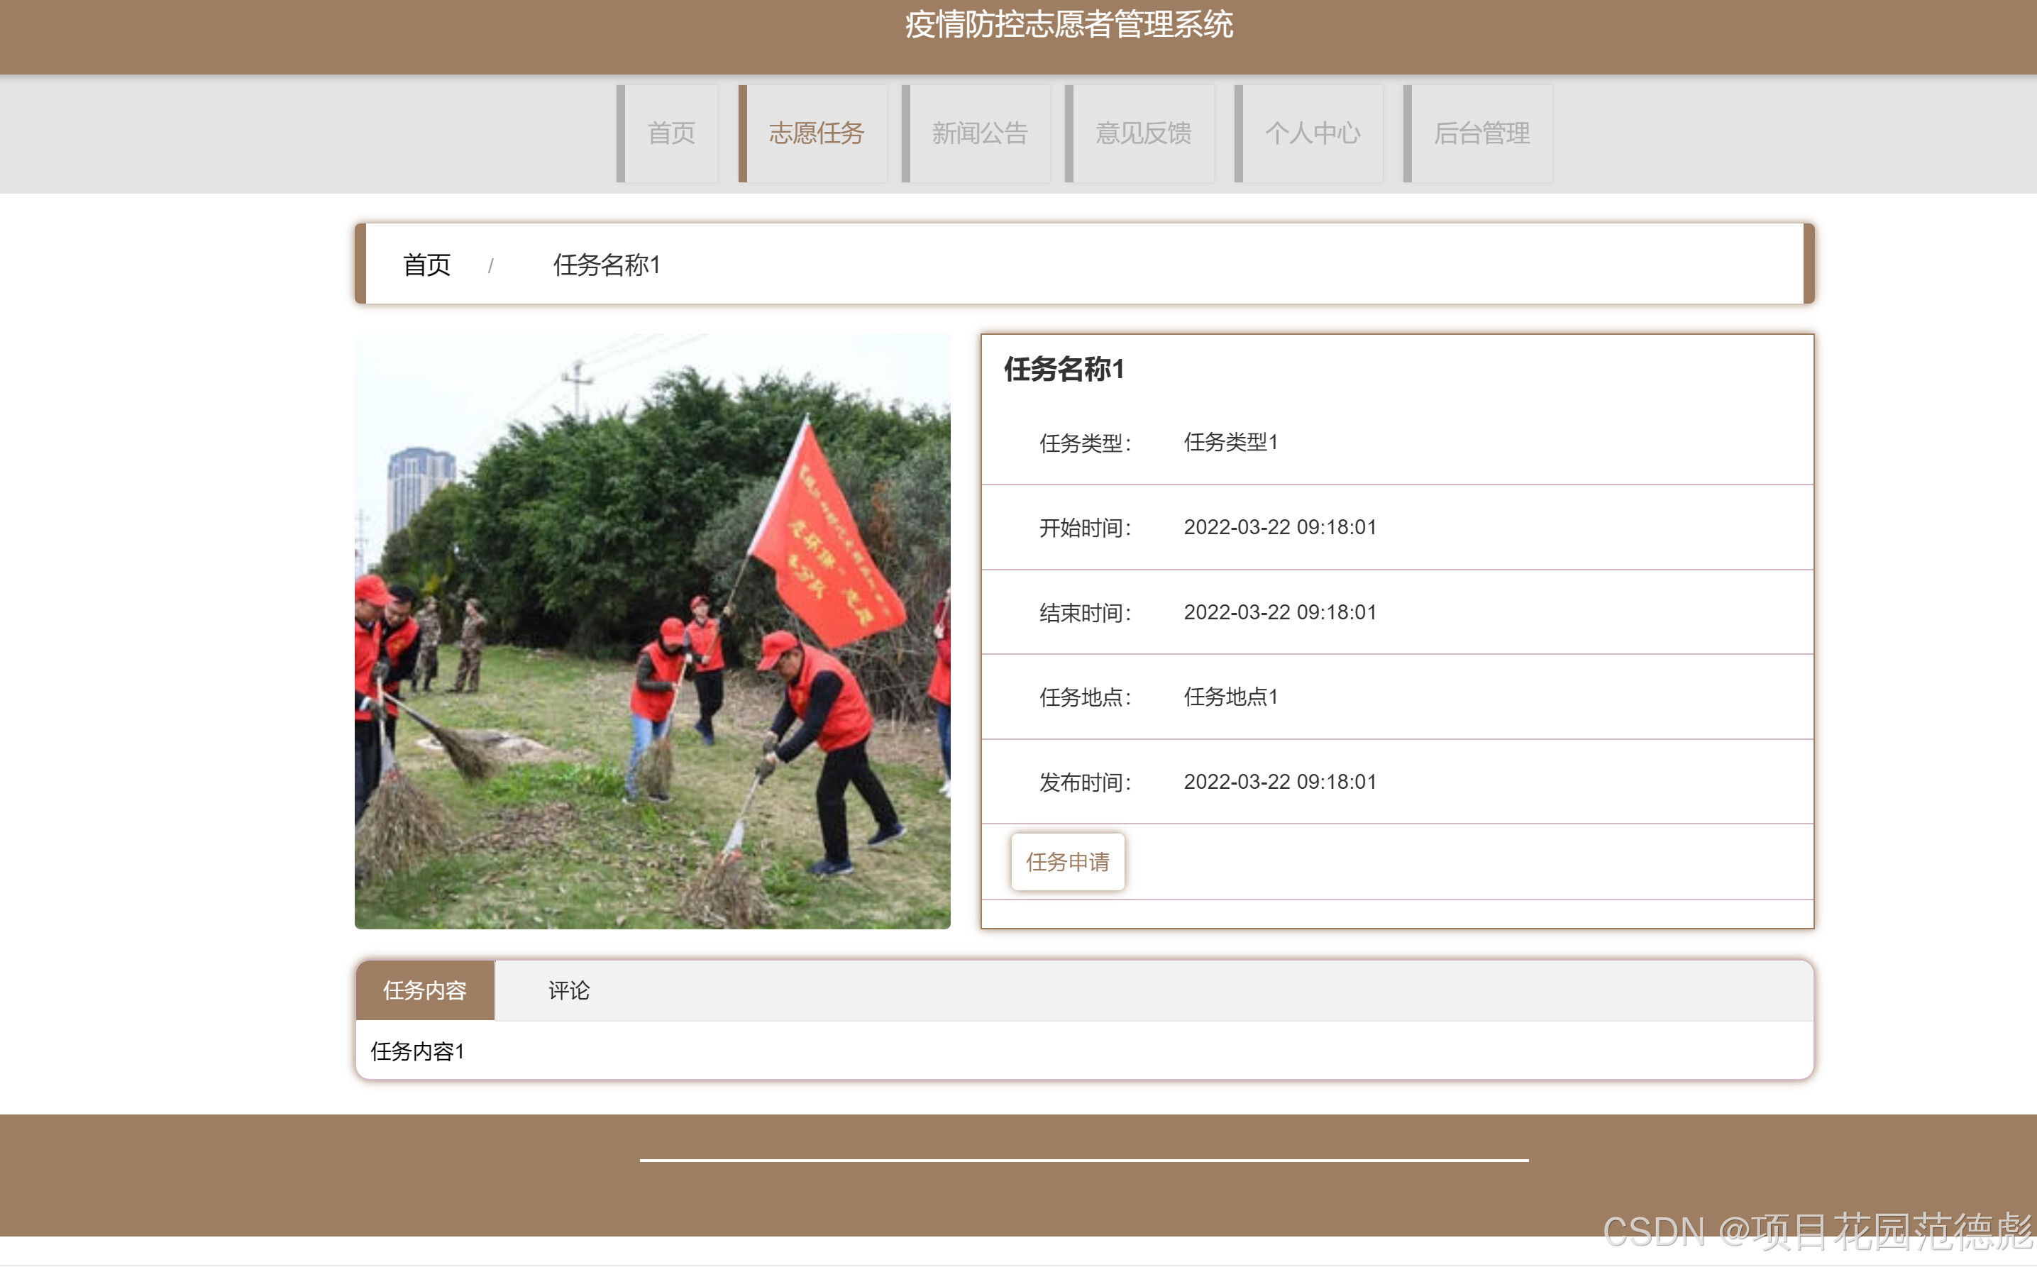
Task: Go to 个人中心 page
Action: tap(1312, 133)
